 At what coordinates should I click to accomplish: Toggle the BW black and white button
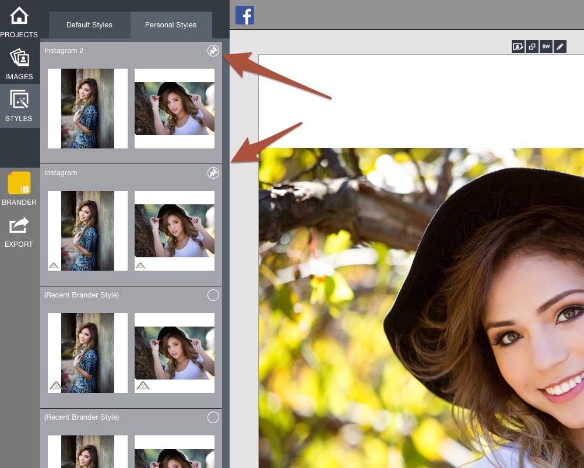(x=546, y=47)
